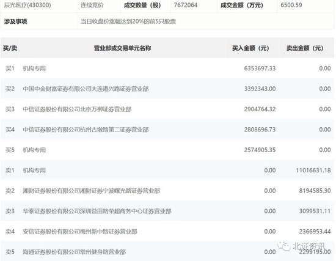Select 中信证券杭州古墩路第二证券营业部 row
The width and height of the screenshot is (336, 261).
[x=167, y=130]
